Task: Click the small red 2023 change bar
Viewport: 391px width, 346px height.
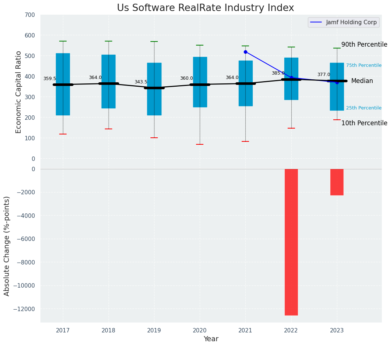Action: 337,182
